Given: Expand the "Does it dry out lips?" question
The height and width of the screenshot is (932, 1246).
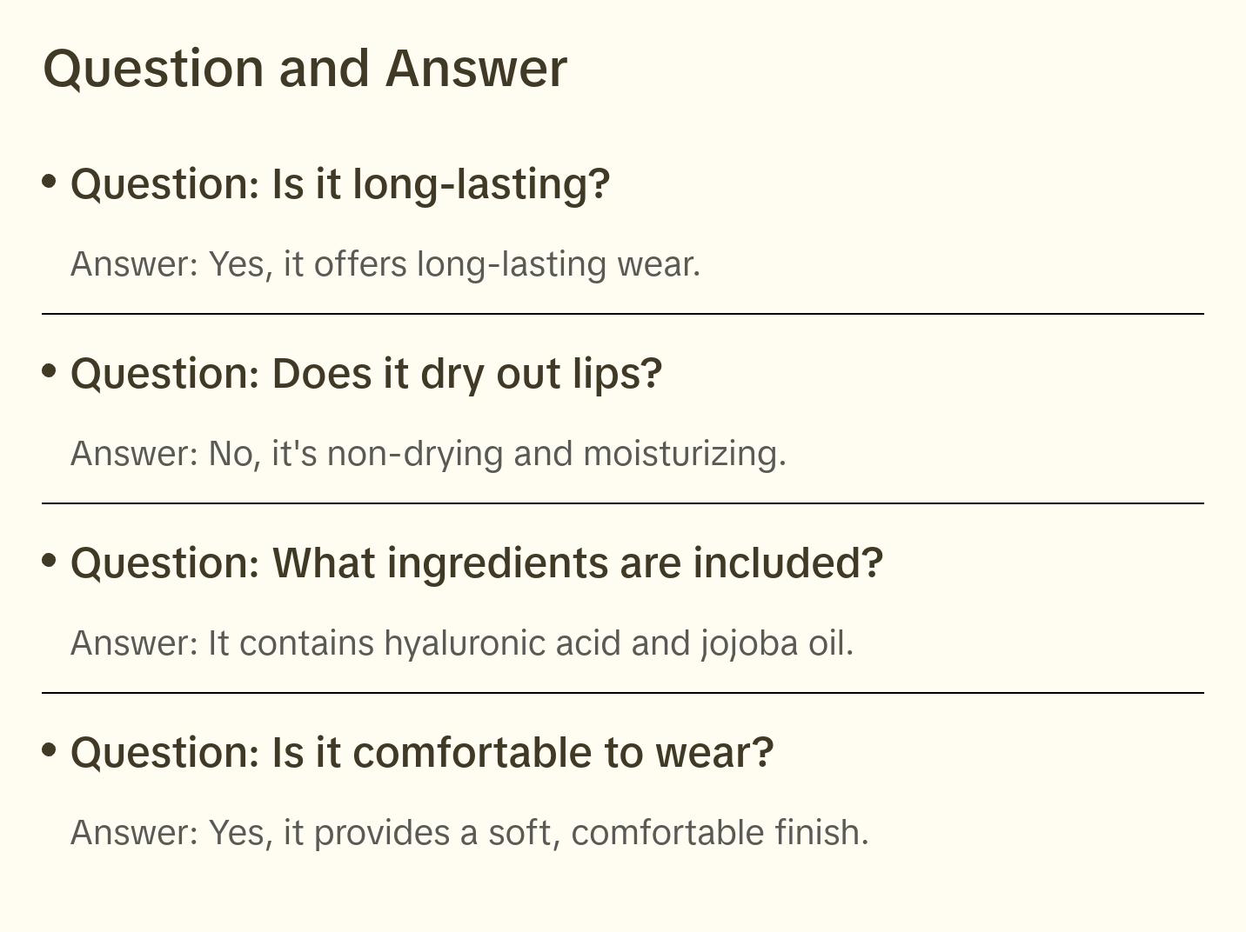Looking at the screenshot, I should tap(366, 374).
